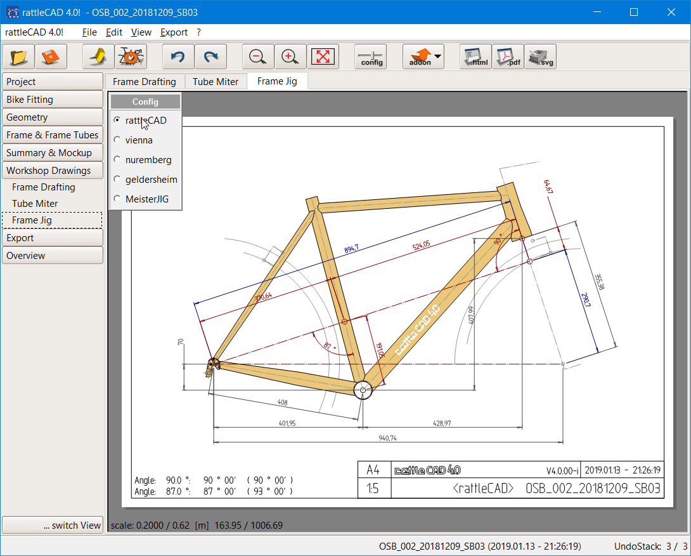The height and width of the screenshot is (556, 691).
Task: Click the scale: 0.2000 / 0.62 readout
Action: point(150,526)
